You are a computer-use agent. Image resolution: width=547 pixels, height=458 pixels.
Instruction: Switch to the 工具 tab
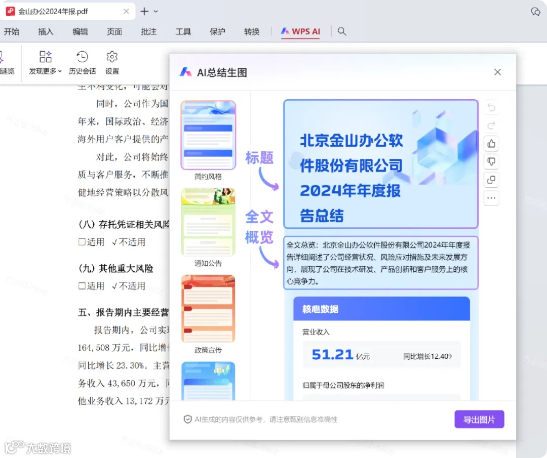[183, 32]
